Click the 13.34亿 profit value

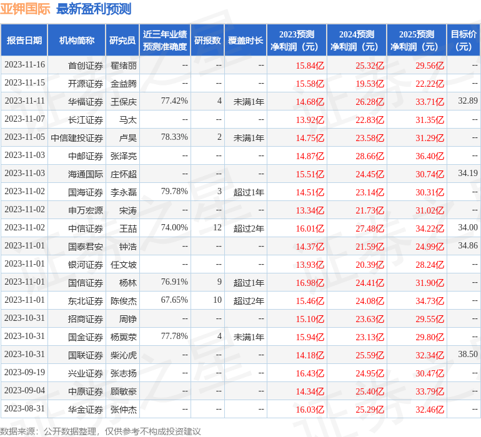coord(310,210)
